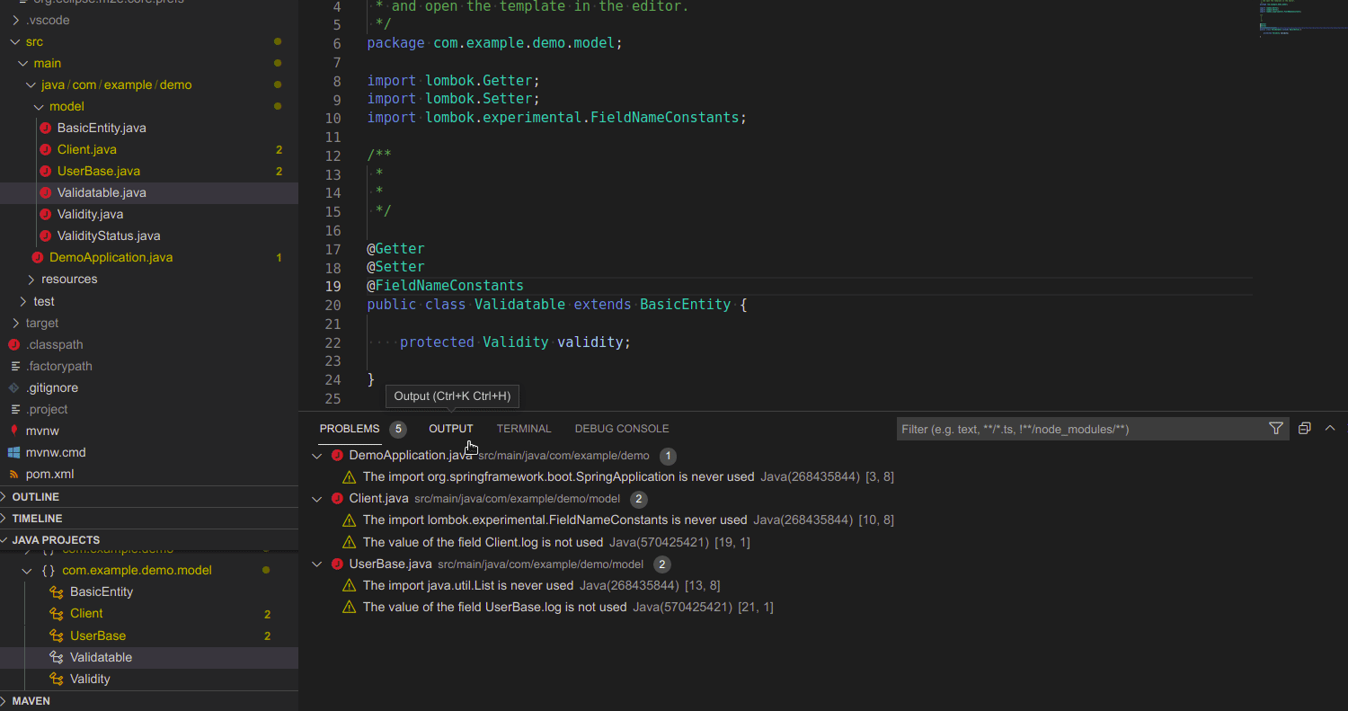Image resolution: width=1348 pixels, height=711 pixels.
Task: Open the DEBUG CONSOLE tab
Action: [x=621, y=429]
